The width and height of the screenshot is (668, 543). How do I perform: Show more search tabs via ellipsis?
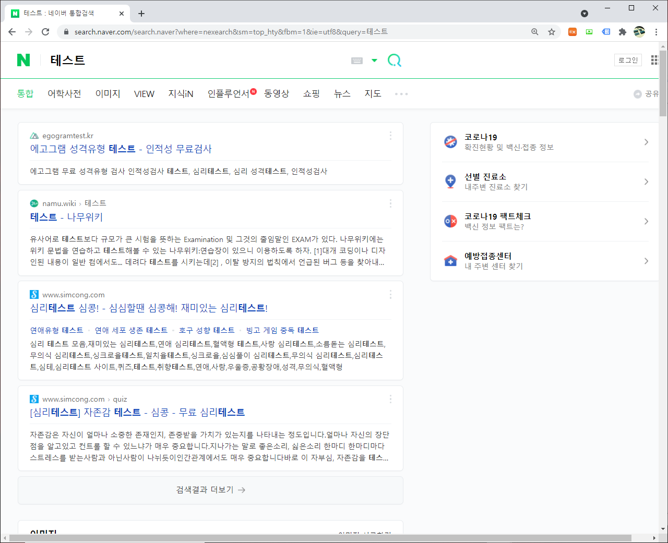[x=401, y=94]
